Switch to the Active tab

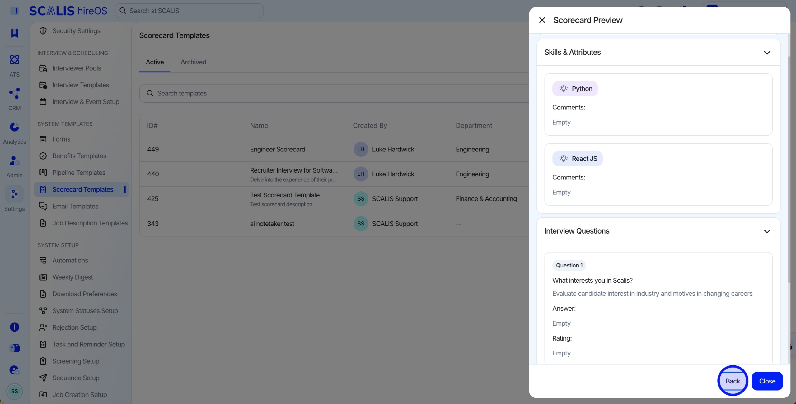(155, 62)
